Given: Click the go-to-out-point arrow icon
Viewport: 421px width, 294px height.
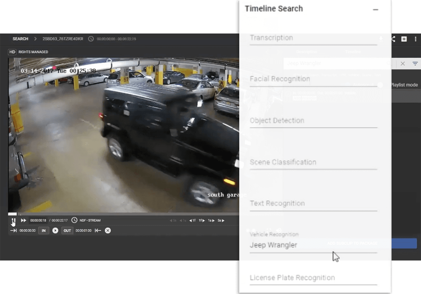Looking at the screenshot, I should (x=98, y=230).
